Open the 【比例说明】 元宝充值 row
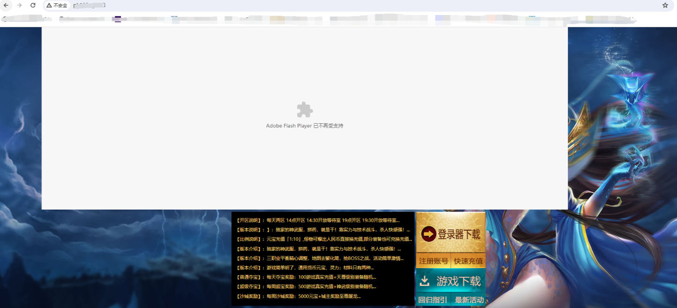This screenshot has width=677, height=308. coord(324,239)
